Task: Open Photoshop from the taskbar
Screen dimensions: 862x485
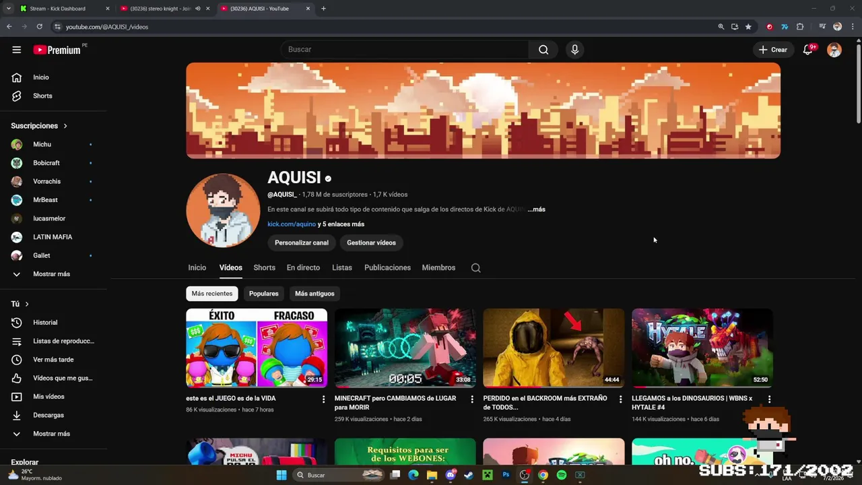Action: (506, 475)
